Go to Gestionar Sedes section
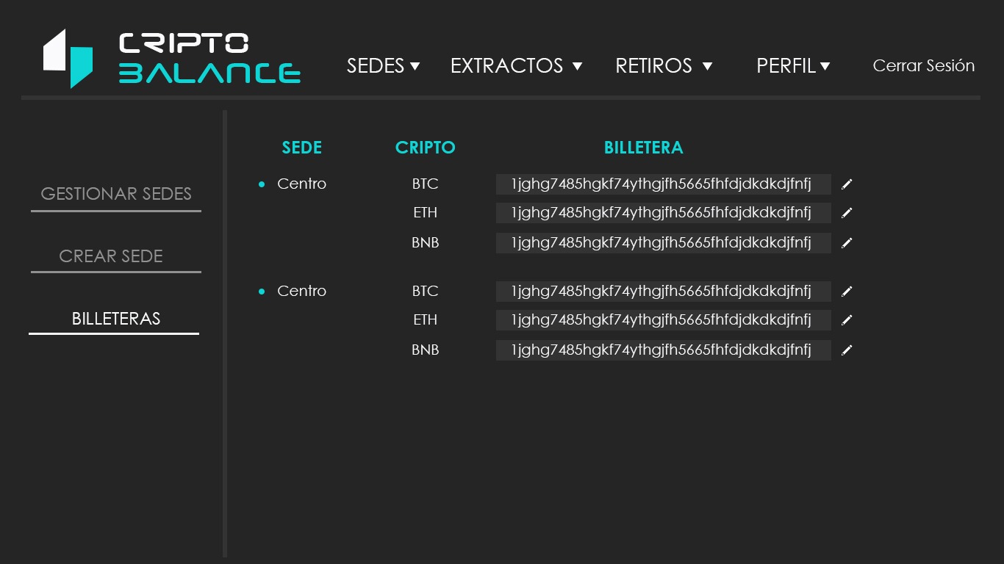Image resolution: width=1004 pixels, height=564 pixels. pyautogui.click(x=116, y=194)
